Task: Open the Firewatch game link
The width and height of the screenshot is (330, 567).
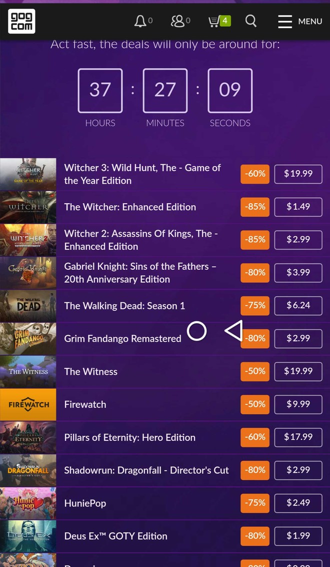Action: tap(85, 404)
